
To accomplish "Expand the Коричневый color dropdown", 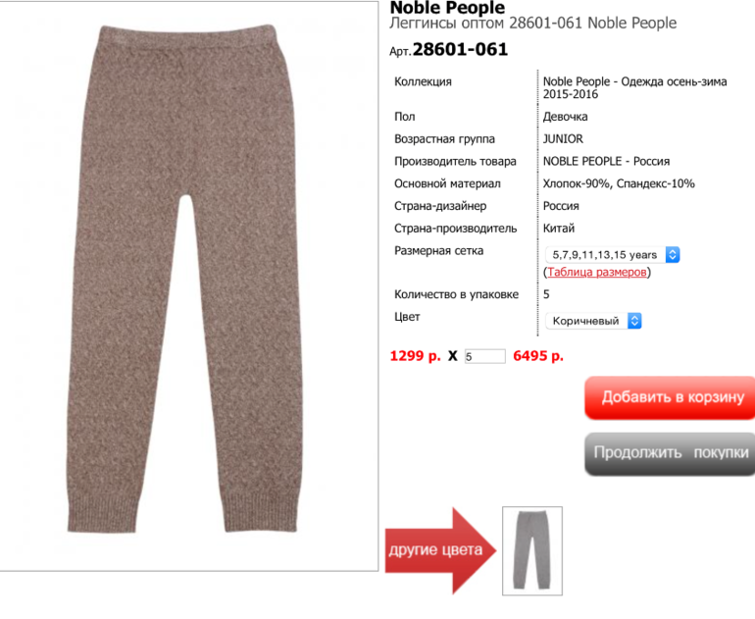I will point(593,321).
